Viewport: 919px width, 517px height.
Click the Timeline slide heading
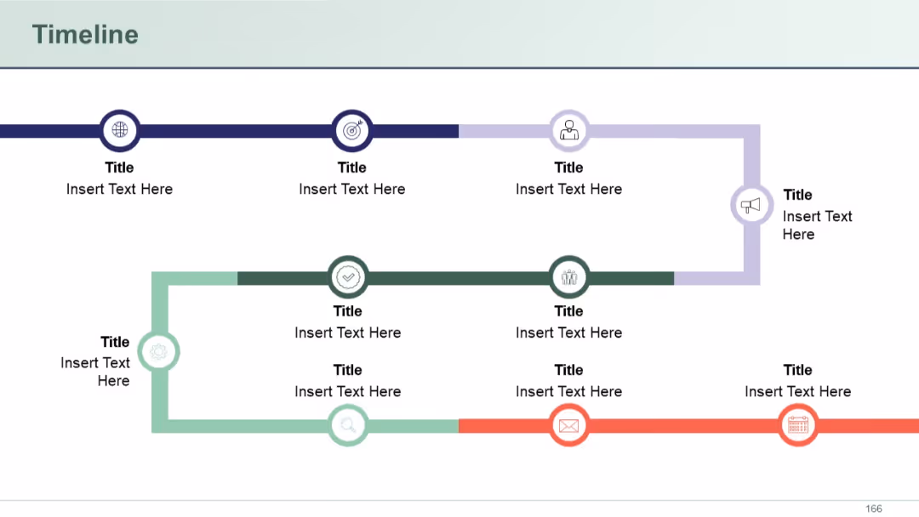click(x=86, y=35)
